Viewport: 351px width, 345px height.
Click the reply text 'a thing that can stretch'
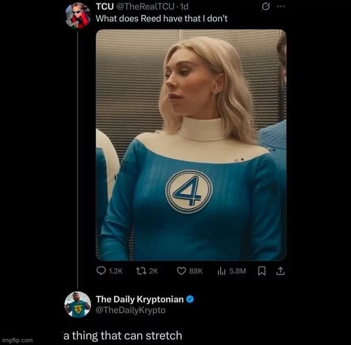(123, 336)
